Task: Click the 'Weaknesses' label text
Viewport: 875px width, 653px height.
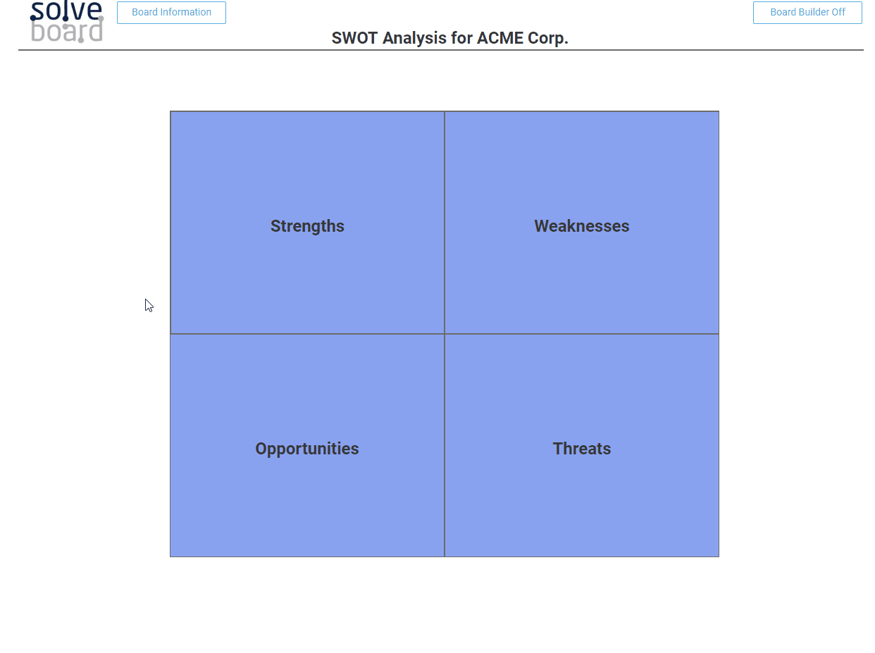Action: [x=582, y=226]
